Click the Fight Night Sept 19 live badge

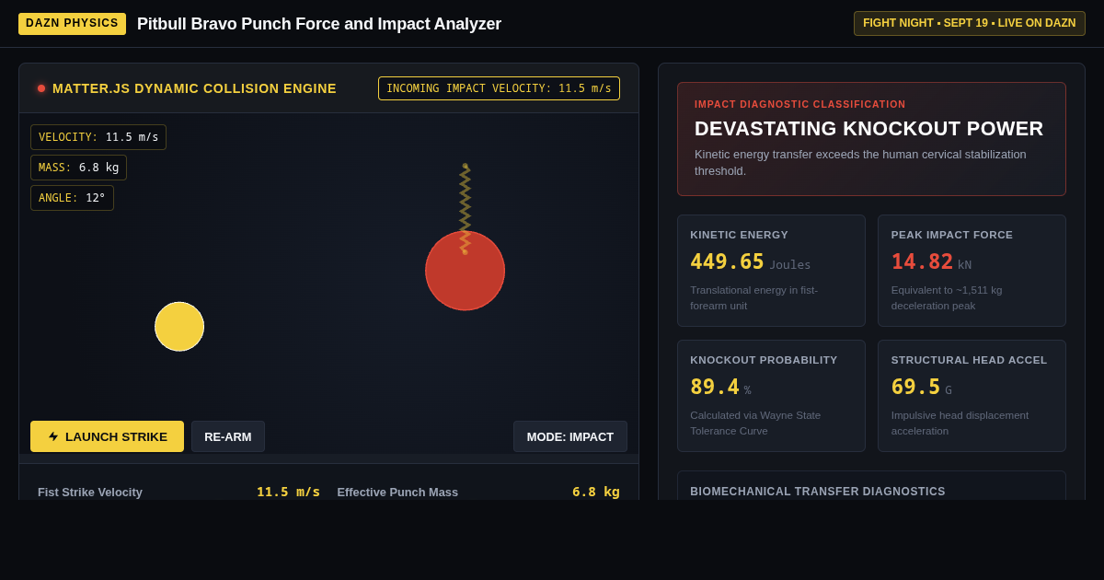tap(969, 23)
